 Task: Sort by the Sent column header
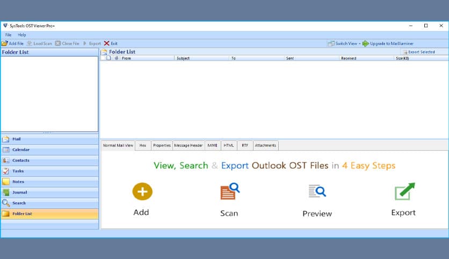(312, 58)
